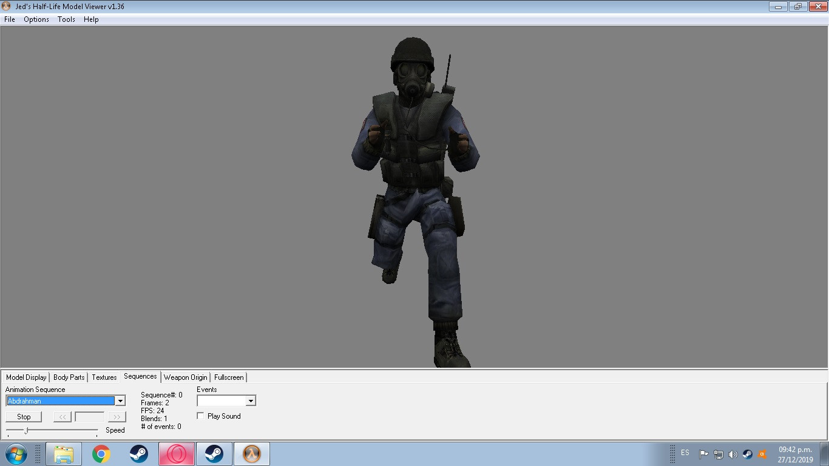Click the ES language indicator

[686, 453]
